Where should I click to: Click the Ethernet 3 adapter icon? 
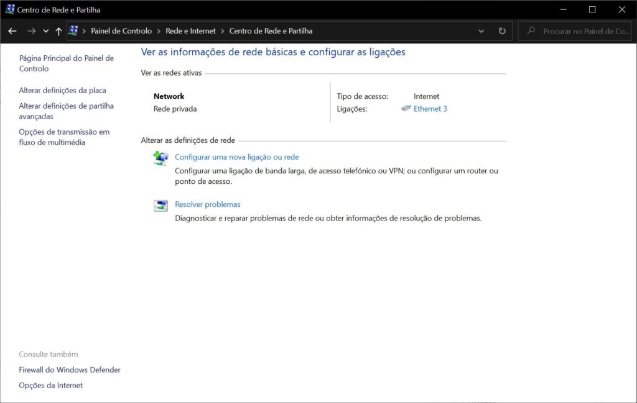pos(406,109)
